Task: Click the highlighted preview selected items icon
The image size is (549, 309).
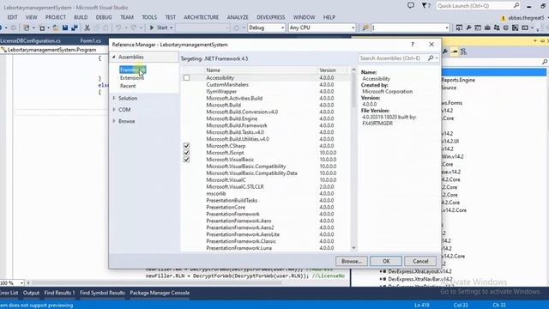Action: (x=454, y=51)
